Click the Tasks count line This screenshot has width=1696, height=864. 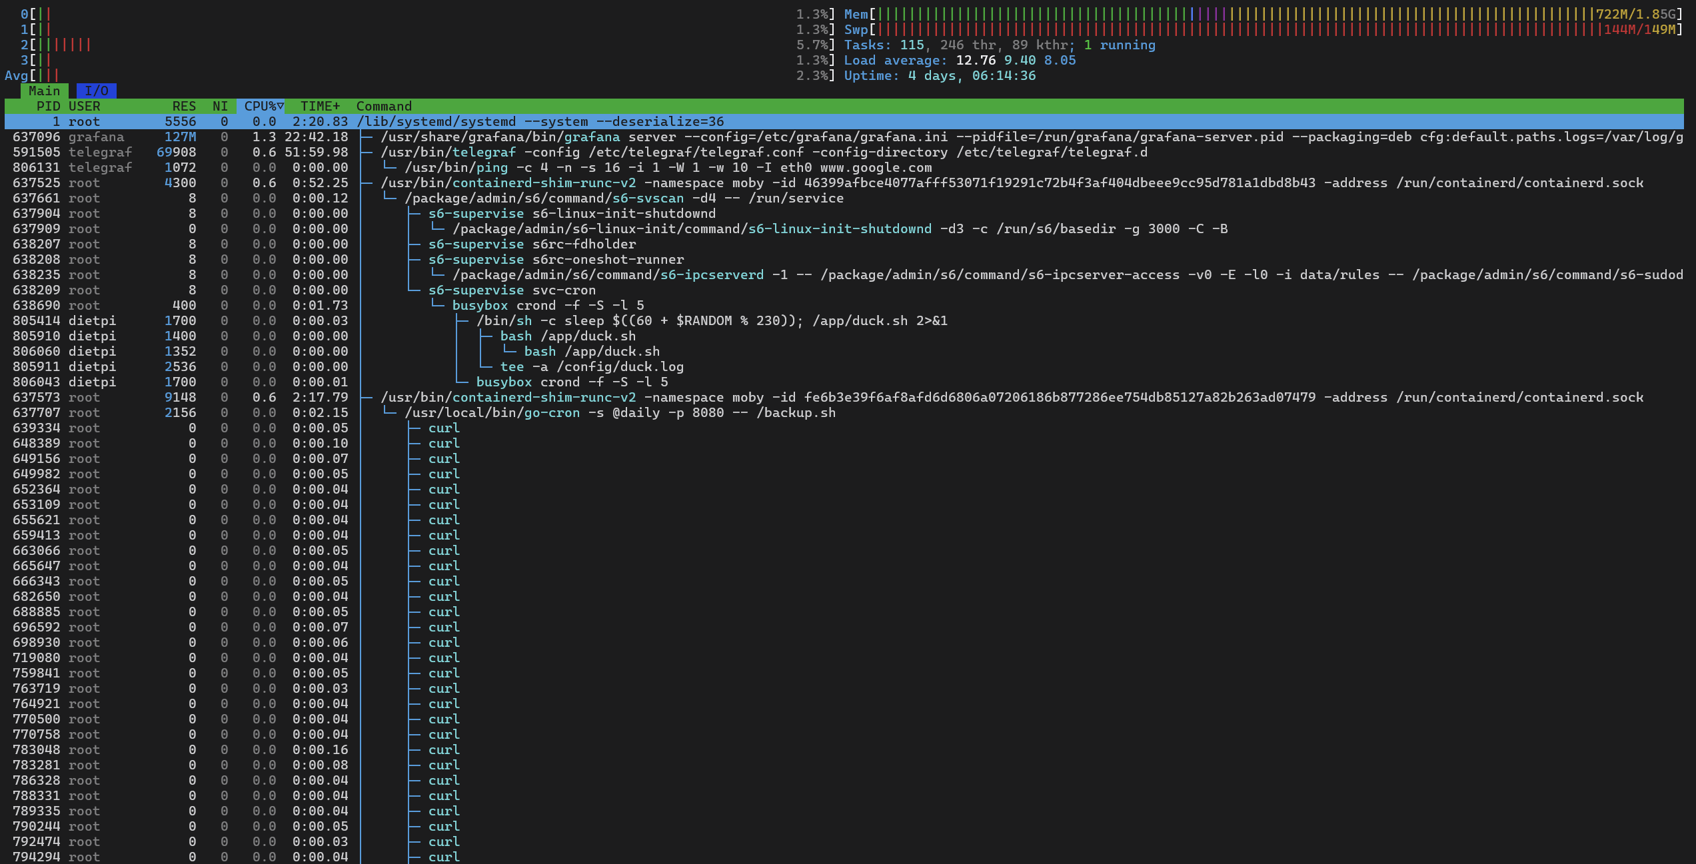point(1000,45)
